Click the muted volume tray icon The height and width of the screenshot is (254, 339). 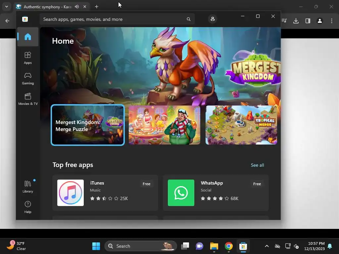tap(296, 246)
